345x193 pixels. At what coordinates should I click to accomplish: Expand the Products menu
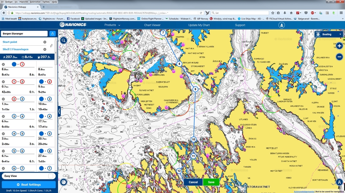(x=112, y=25)
